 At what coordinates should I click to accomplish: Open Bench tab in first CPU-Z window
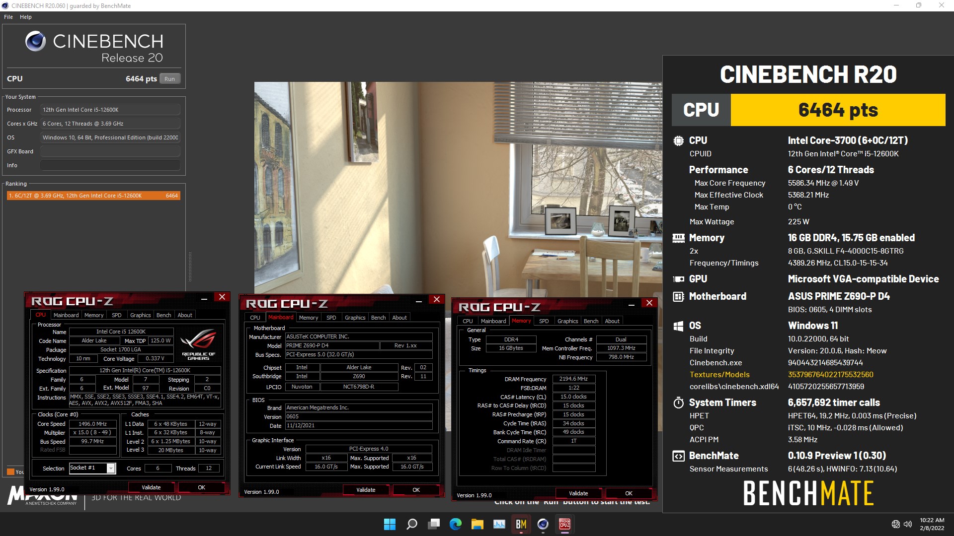coord(163,315)
